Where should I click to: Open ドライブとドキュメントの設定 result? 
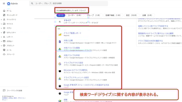(x=76, y=78)
